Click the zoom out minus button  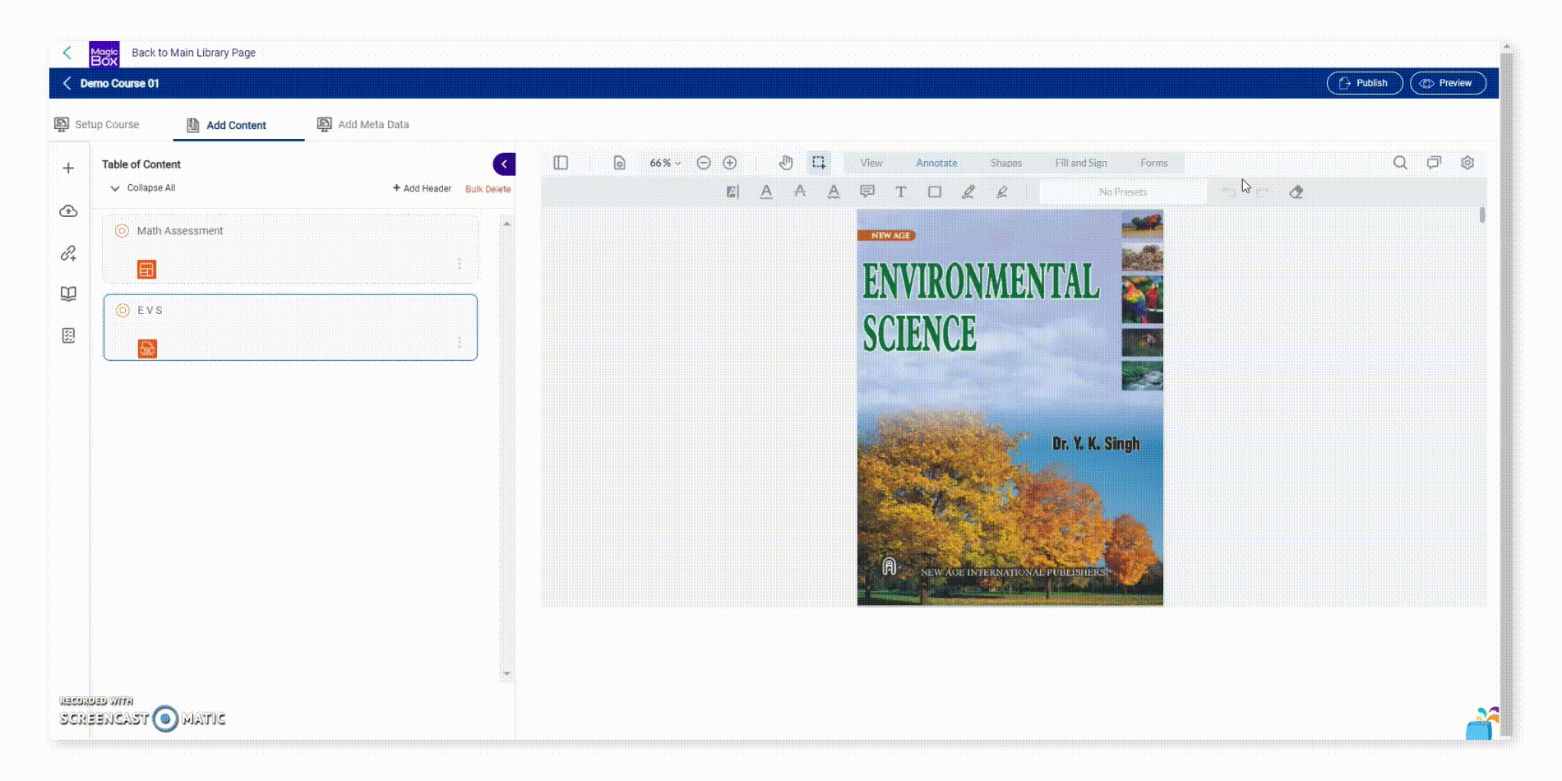(x=704, y=163)
